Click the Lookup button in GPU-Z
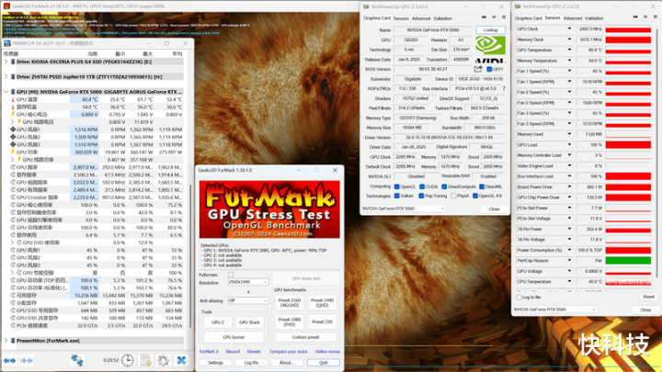 tap(491, 30)
